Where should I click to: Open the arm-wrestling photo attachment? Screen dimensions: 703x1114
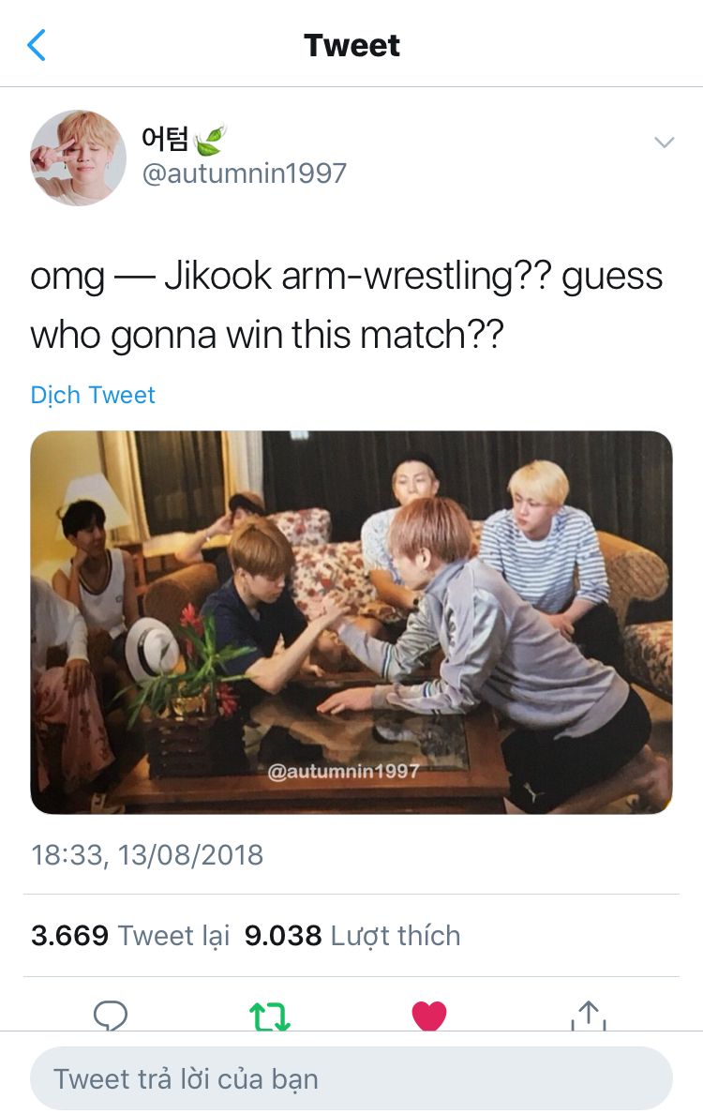pos(351,623)
